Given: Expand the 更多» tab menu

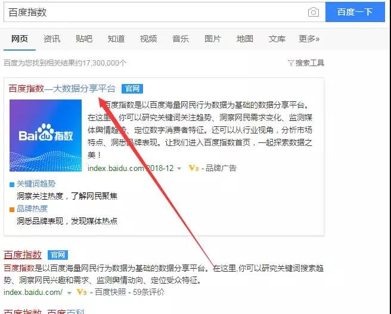Looking at the screenshot, I should [x=309, y=39].
